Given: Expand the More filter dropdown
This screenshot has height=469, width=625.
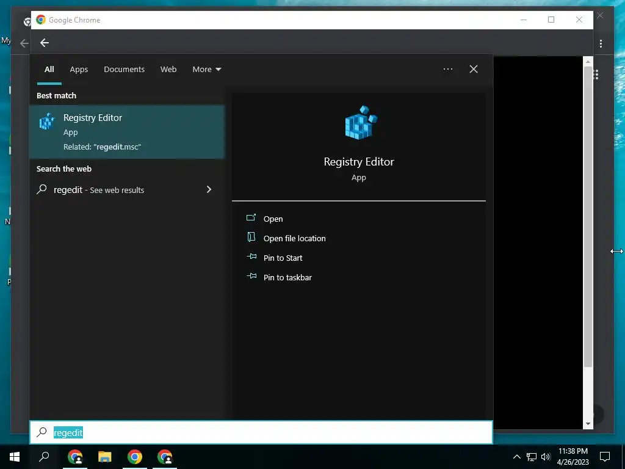Looking at the screenshot, I should point(206,70).
